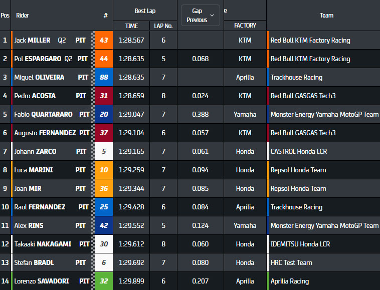Click Pol Espargaro's number 44 badge
380x290 pixels.
tap(104, 59)
